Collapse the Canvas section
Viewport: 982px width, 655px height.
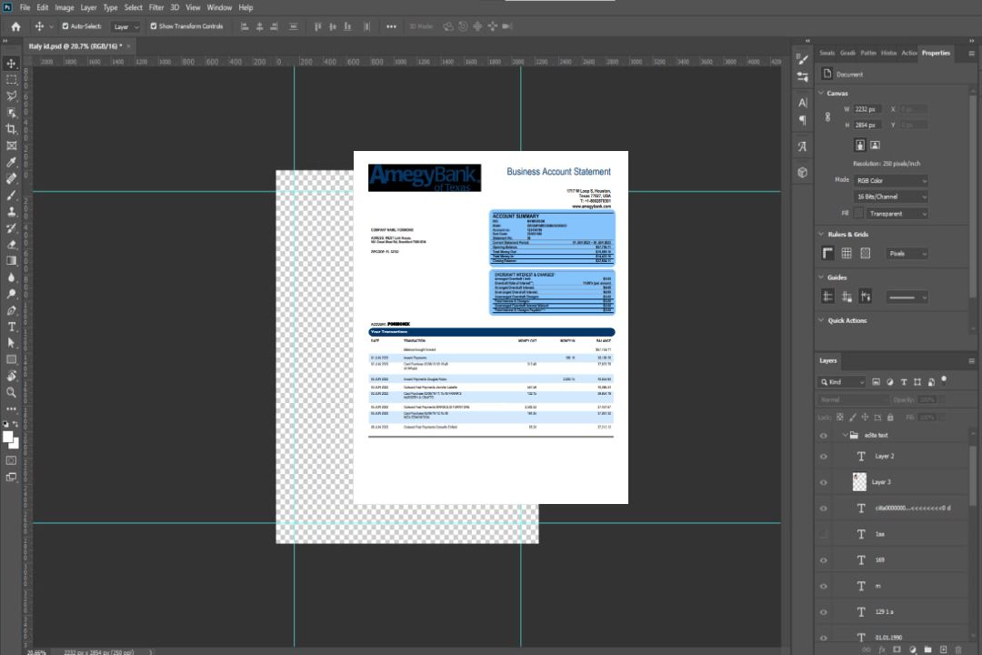tap(821, 94)
